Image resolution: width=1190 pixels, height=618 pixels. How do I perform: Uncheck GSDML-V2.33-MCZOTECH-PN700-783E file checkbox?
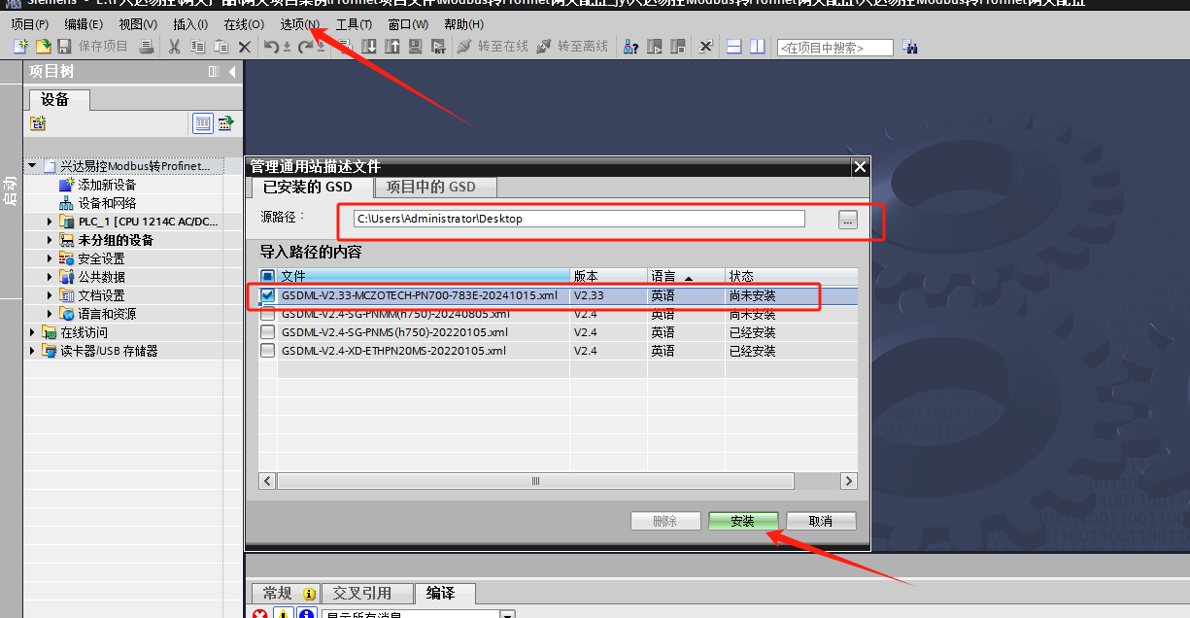(268, 295)
